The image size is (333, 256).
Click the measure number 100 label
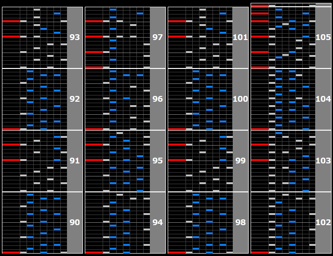click(240, 99)
